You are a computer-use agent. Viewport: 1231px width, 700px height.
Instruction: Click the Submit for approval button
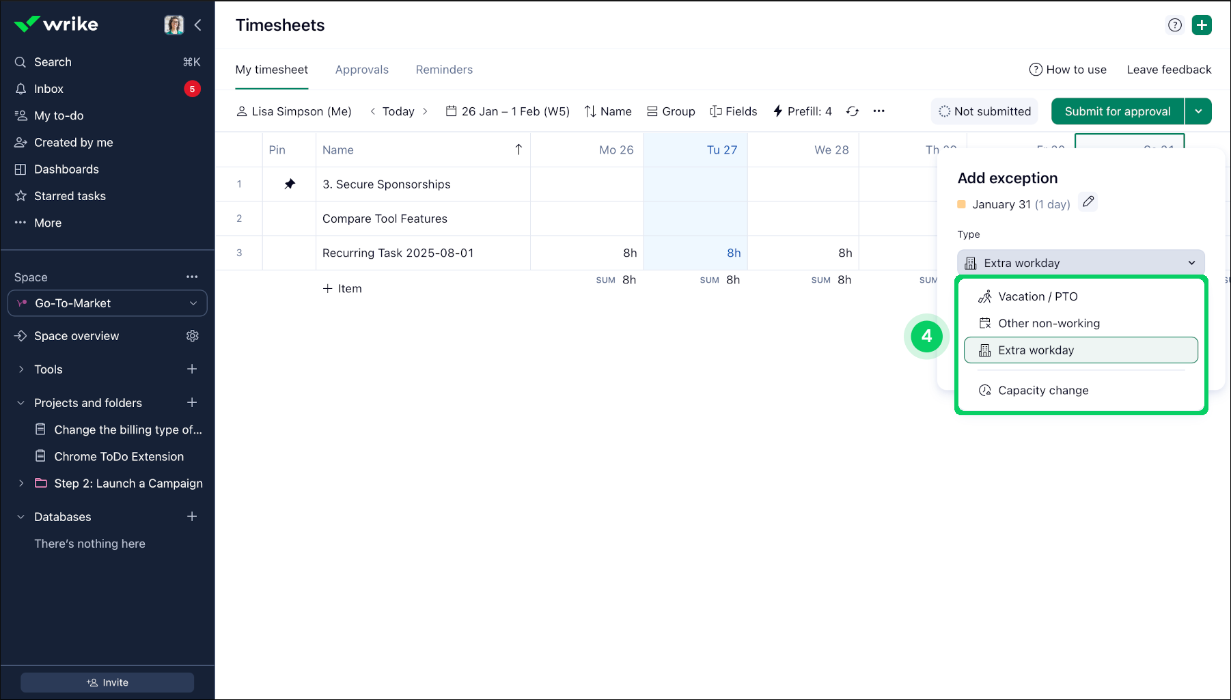click(1117, 111)
